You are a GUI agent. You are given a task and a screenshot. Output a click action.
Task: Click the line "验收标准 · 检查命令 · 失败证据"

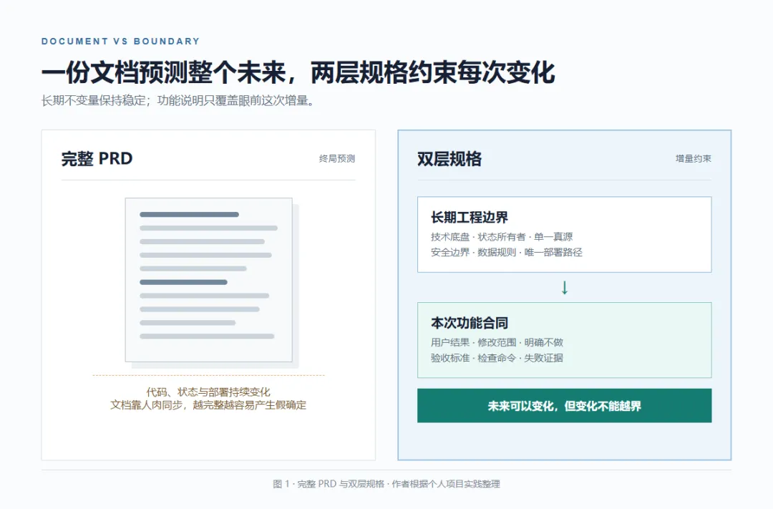tap(497, 358)
